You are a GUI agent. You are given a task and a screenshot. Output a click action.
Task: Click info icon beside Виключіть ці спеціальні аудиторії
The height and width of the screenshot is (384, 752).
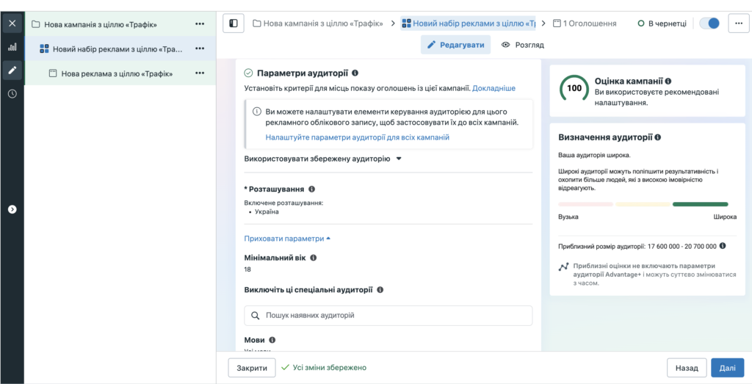[x=380, y=289]
